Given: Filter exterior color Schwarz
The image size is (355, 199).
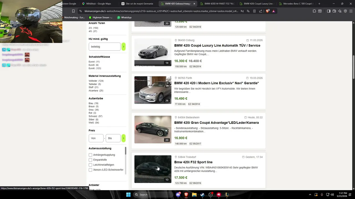Looking at the screenshot, I should pos(96,116).
